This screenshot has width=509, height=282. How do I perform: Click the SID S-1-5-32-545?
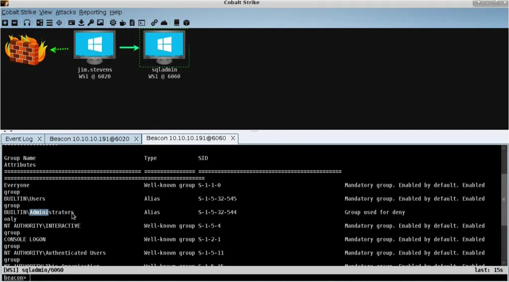[217, 198]
